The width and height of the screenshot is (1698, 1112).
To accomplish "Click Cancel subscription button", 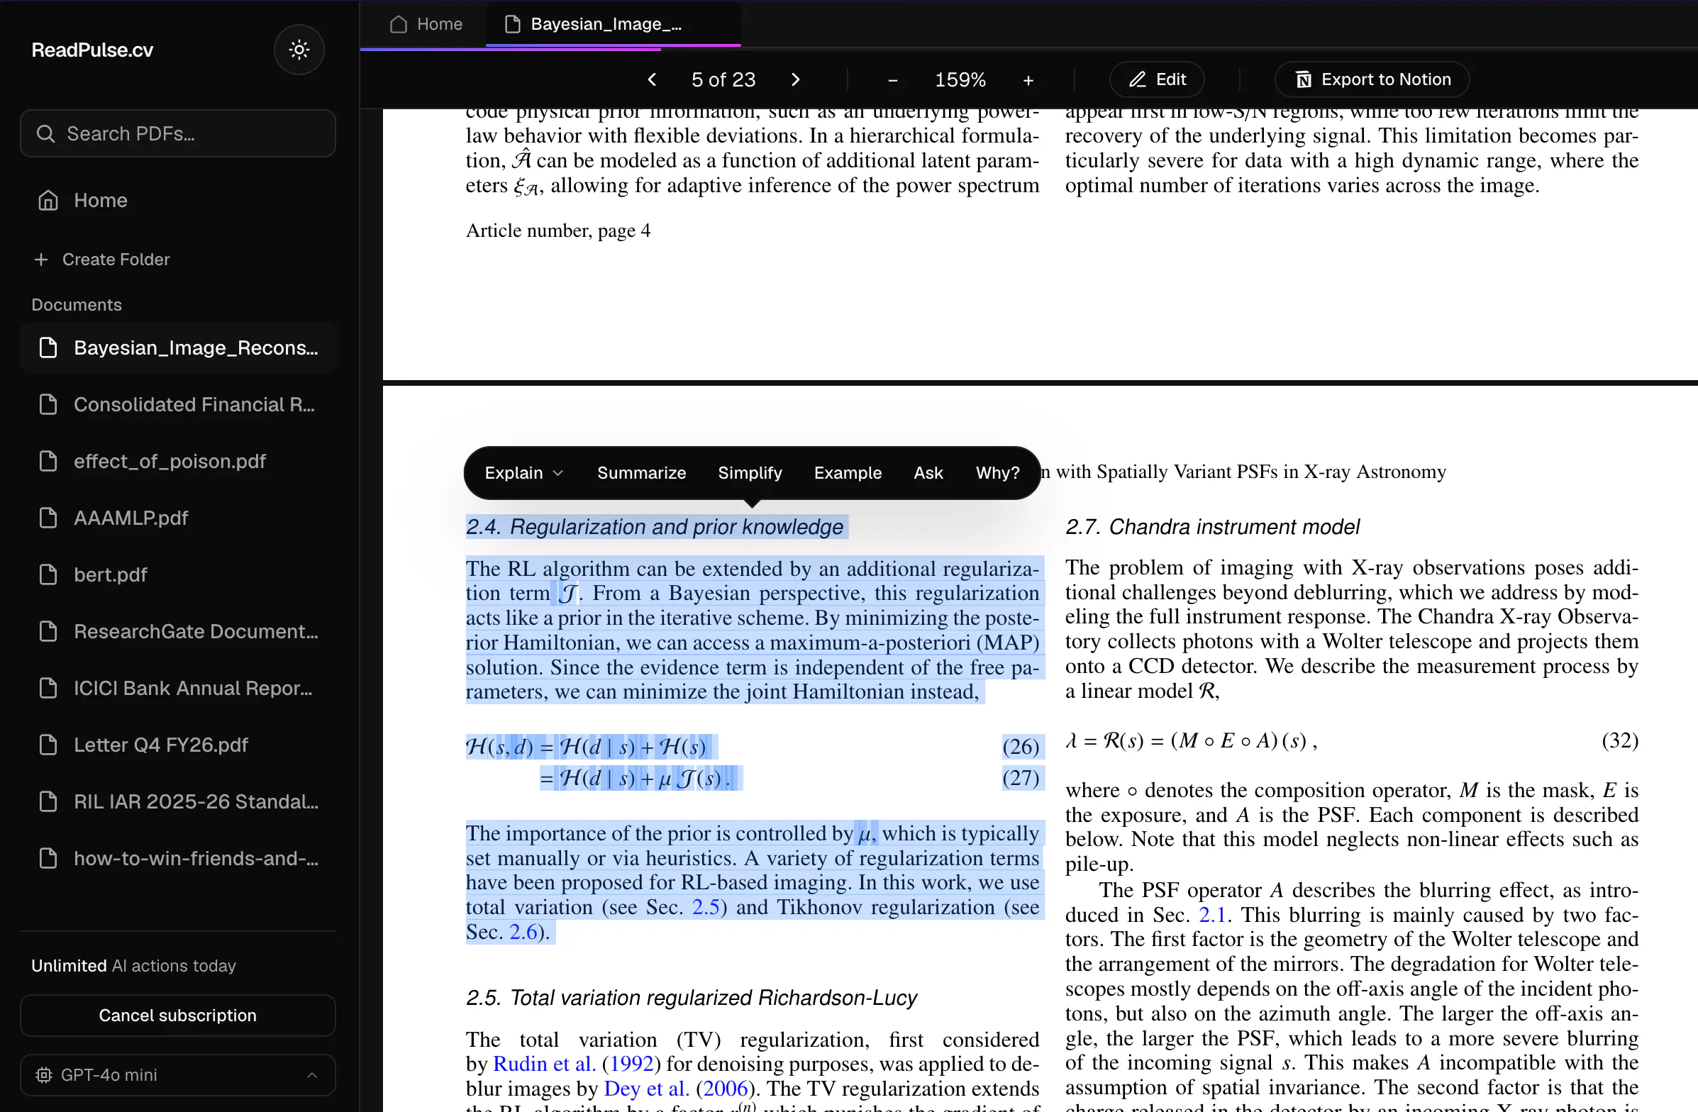I will coord(177,1016).
